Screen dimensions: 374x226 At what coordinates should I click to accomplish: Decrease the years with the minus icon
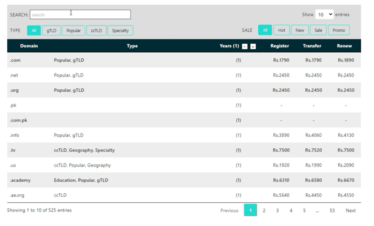click(245, 46)
